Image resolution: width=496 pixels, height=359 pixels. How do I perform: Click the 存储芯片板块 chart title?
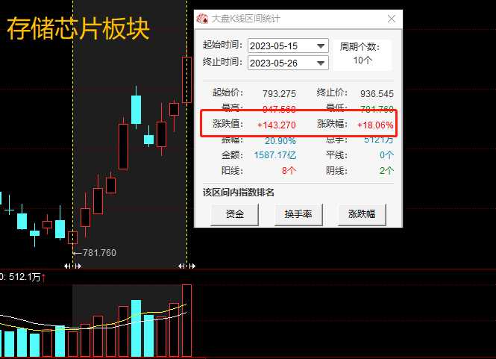(x=78, y=28)
